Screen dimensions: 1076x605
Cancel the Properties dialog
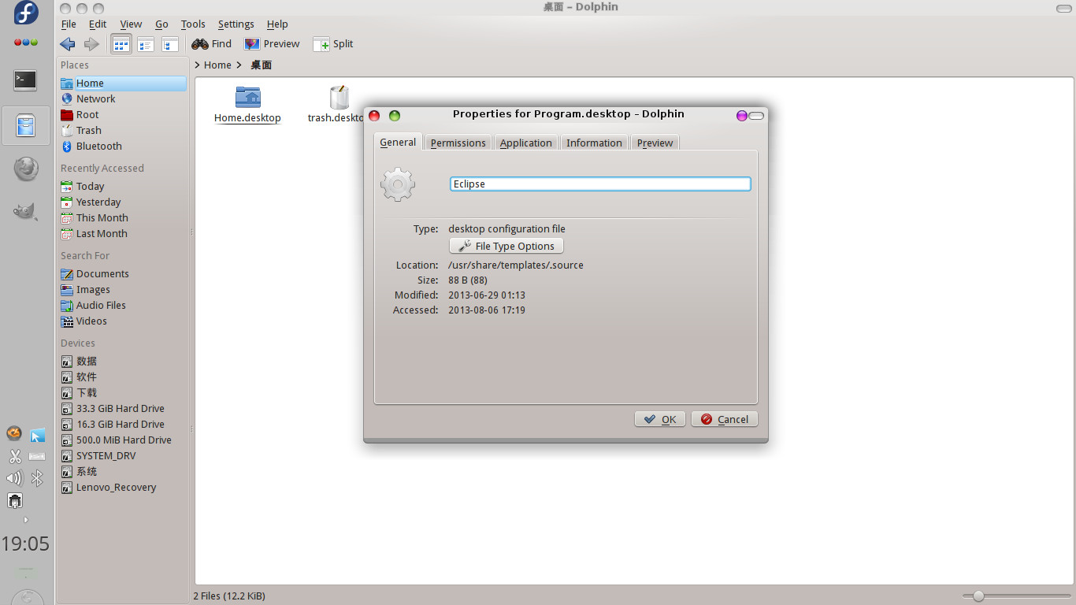click(725, 419)
